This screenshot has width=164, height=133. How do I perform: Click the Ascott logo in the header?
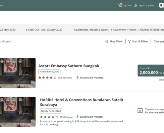tap(161, 5)
